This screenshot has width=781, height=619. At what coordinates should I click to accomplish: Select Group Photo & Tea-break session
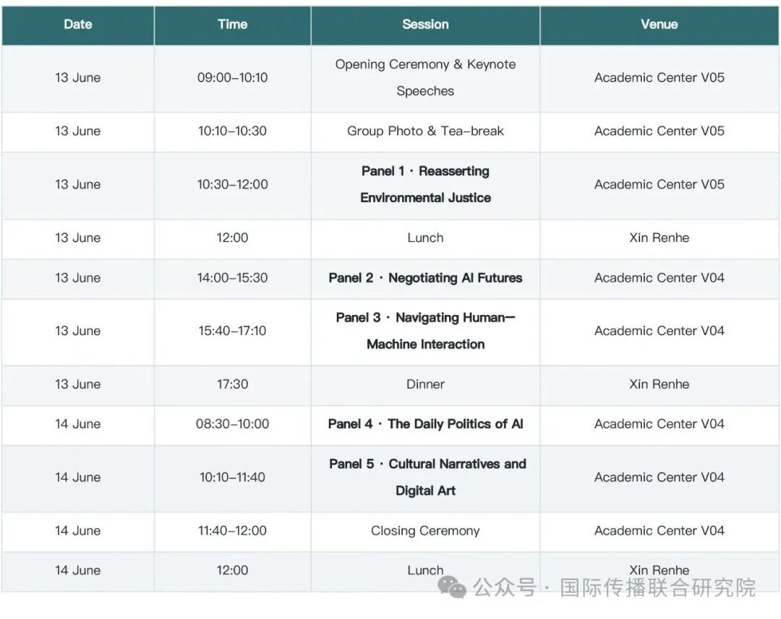coord(425,131)
